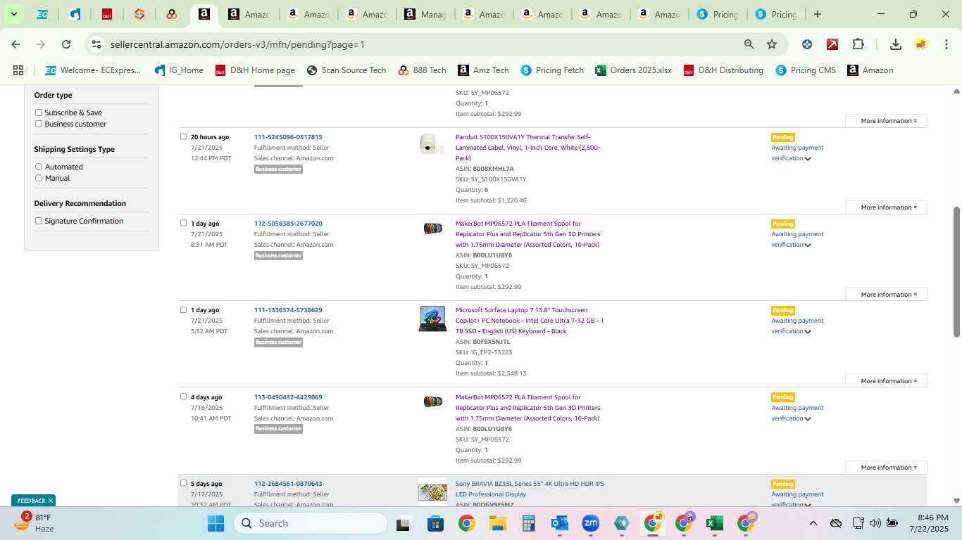Show hidden system tray icons
The height and width of the screenshot is (540, 962).
pyautogui.click(x=813, y=523)
